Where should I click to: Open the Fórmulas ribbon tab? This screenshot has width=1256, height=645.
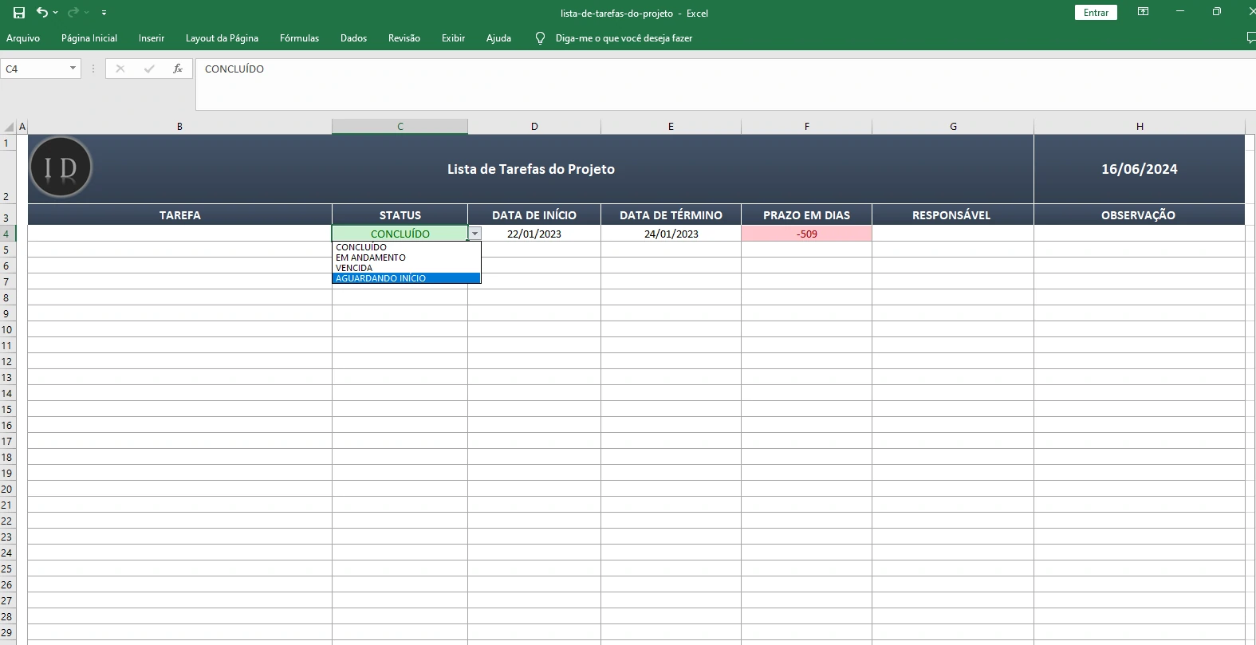[299, 38]
